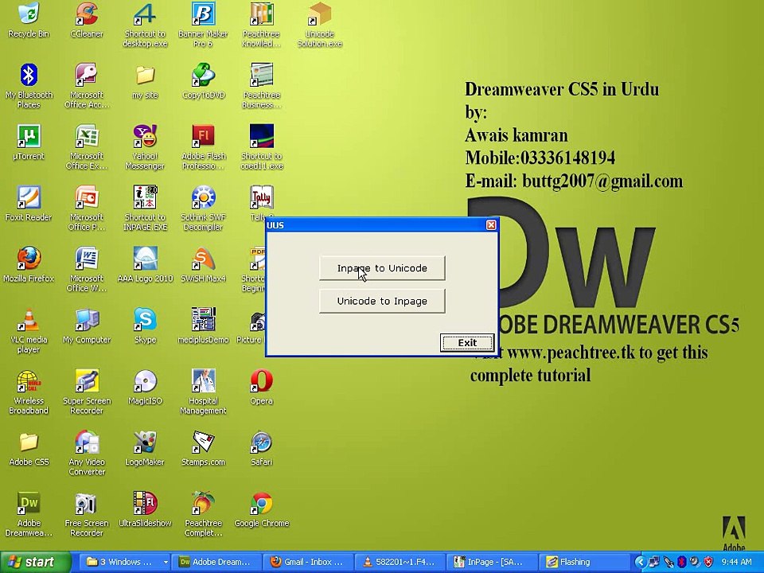
Task: Open the Windows start menu
Action: coord(35,562)
